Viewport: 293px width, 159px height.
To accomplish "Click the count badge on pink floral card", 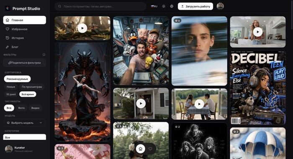I will tap(60, 149).
